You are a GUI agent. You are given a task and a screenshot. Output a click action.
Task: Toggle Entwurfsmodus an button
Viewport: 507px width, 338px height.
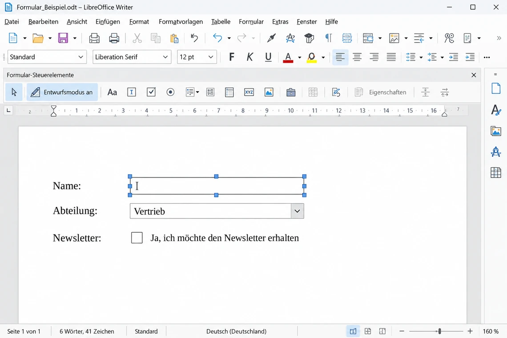pyautogui.click(x=62, y=92)
